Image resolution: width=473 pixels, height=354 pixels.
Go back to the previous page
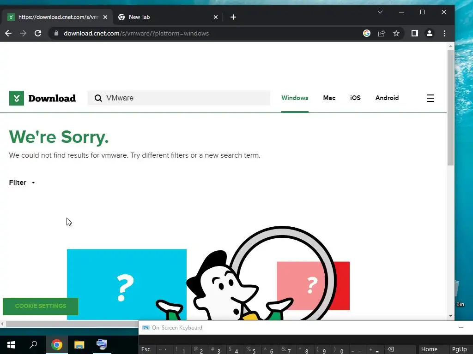(8, 33)
